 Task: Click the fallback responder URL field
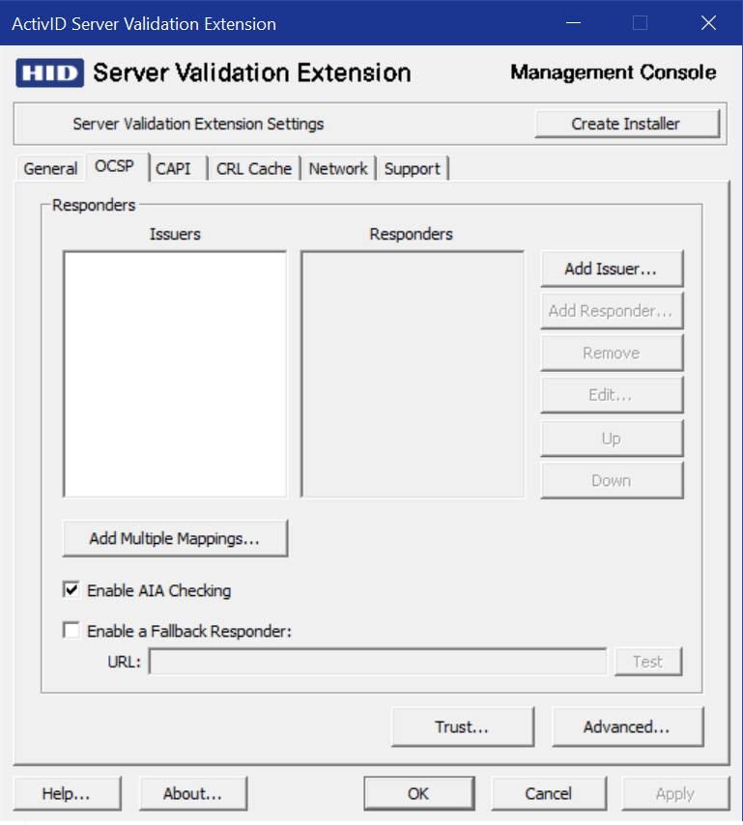[x=377, y=662]
